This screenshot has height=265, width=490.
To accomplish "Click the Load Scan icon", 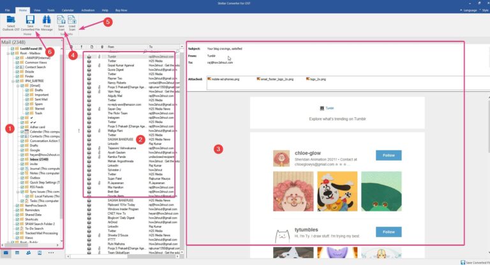I will pyautogui.click(x=72, y=20).
